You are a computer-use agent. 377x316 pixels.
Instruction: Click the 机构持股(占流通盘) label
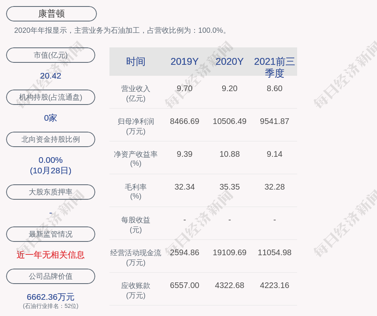(51, 97)
